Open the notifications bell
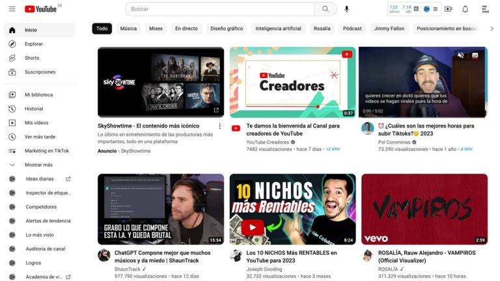Viewport: 500px width, 281px height. [465, 9]
